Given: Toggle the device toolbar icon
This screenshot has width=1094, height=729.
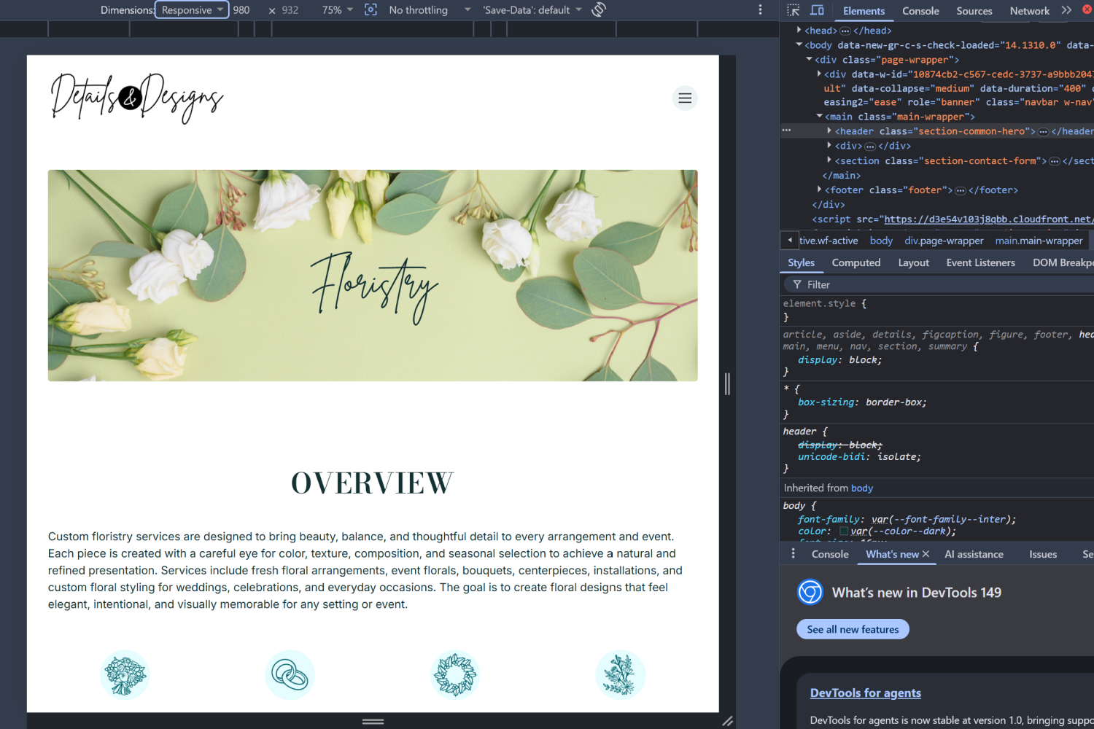Looking at the screenshot, I should [x=818, y=10].
